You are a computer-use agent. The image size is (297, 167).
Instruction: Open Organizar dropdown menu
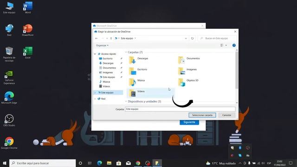[x=102, y=45]
